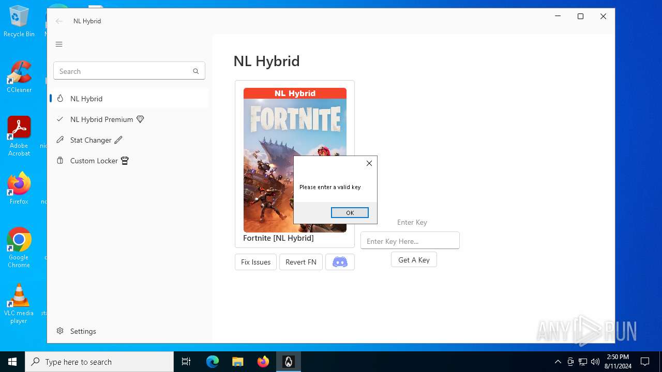Screen dimensions: 662x372
Task: Select NL Hybrid in the sidebar
Action: (129, 99)
